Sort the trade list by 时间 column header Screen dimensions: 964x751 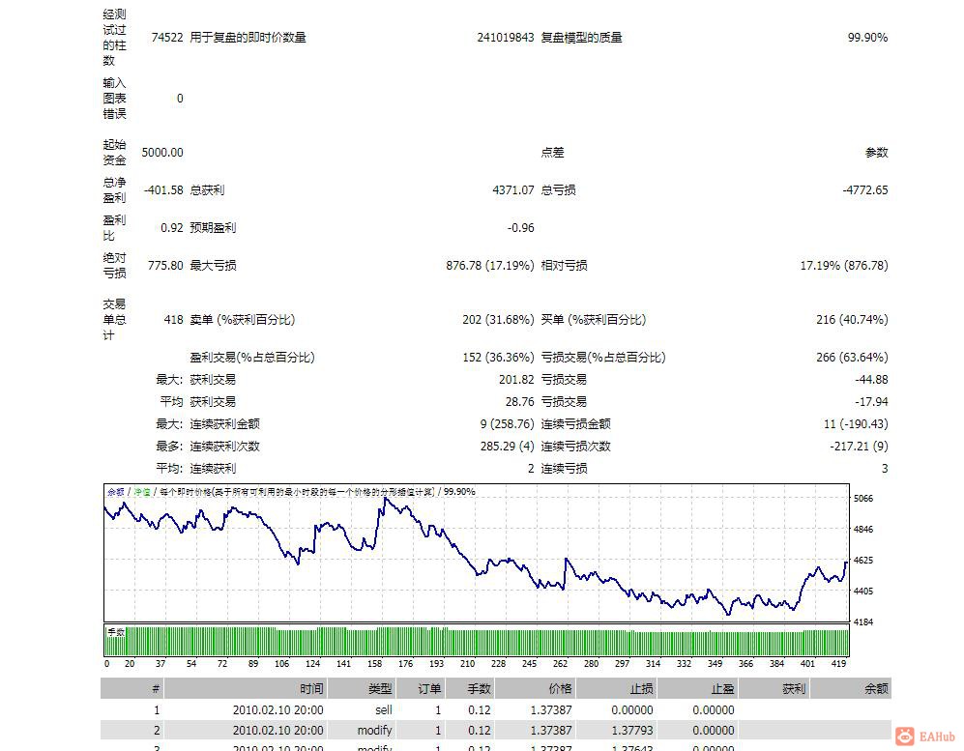[311, 688]
